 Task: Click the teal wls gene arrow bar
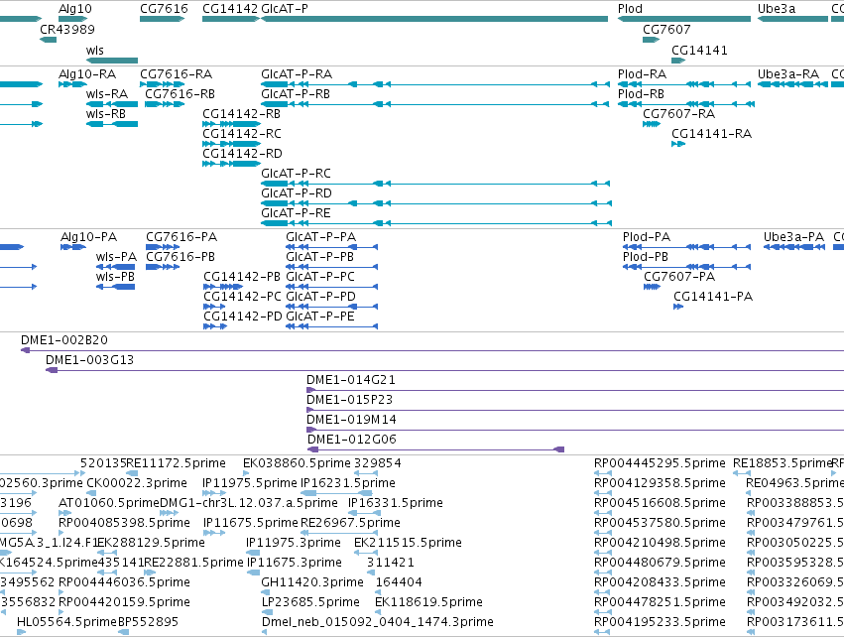(x=112, y=61)
